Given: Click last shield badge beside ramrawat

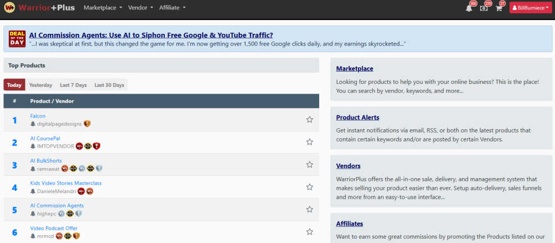Looking at the screenshot, I should coord(99,169).
